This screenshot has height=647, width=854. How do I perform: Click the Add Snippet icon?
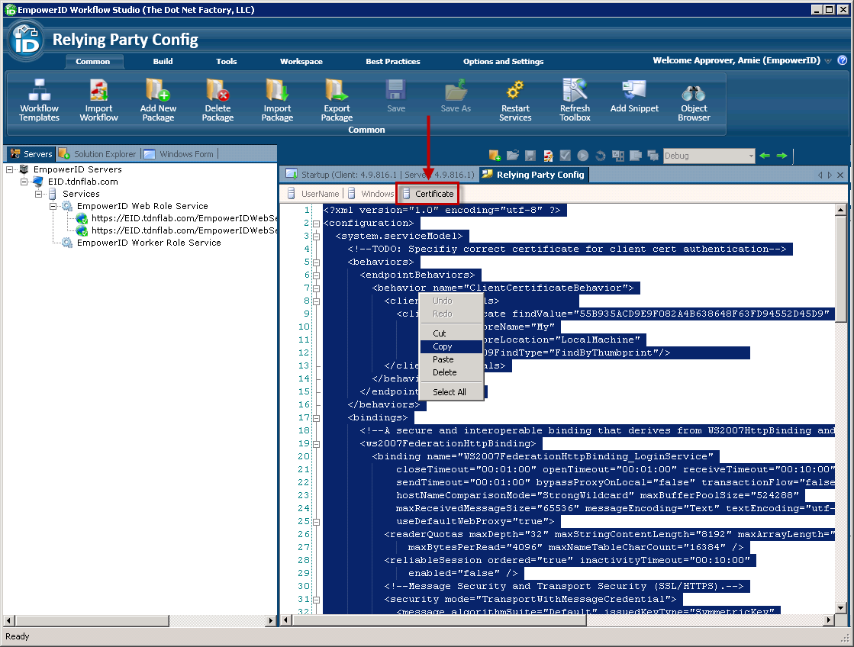tap(634, 91)
